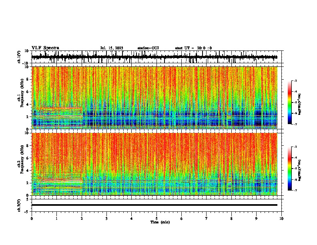The height and width of the screenshot is (245, 317).
Task: Click the ch.2 color scale bar
Action: pos(289,169)
